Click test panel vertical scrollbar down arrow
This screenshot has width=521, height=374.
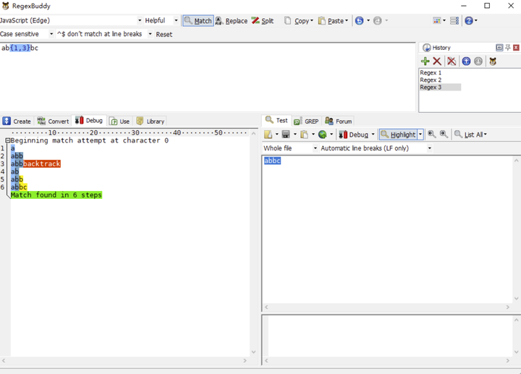517,298
